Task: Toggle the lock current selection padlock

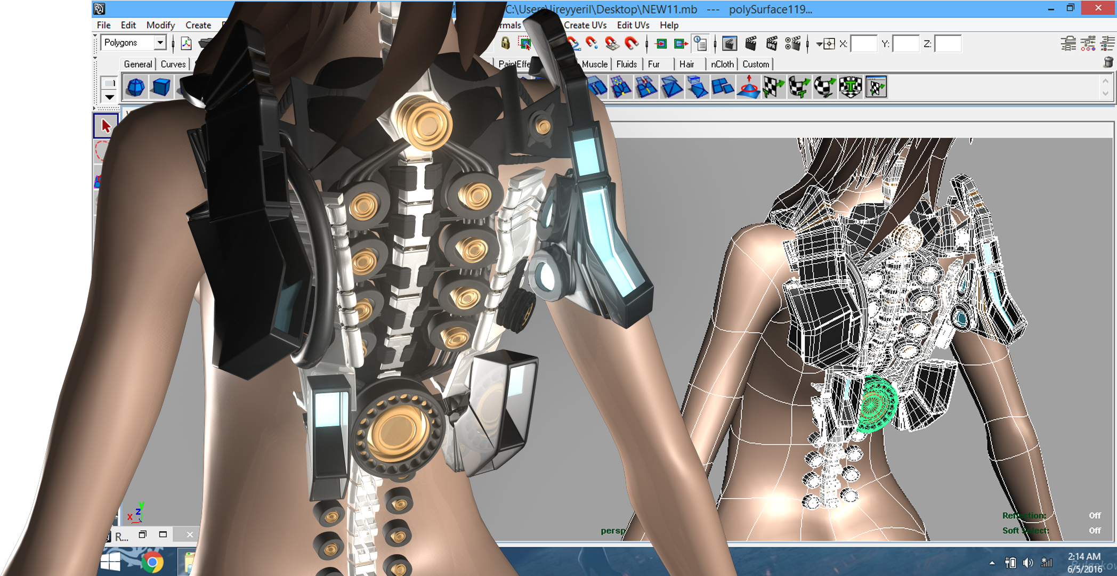Action: [505, 43]
